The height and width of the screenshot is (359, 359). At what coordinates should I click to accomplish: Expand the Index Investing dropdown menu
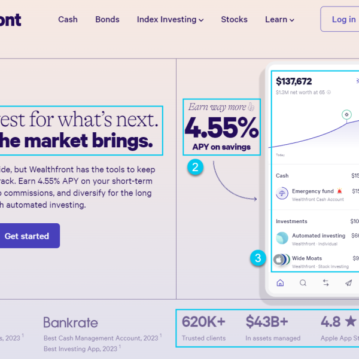[x=170, y=20]
